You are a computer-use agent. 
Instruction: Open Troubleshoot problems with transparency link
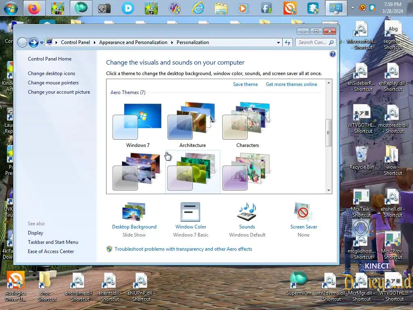(183, 249)
